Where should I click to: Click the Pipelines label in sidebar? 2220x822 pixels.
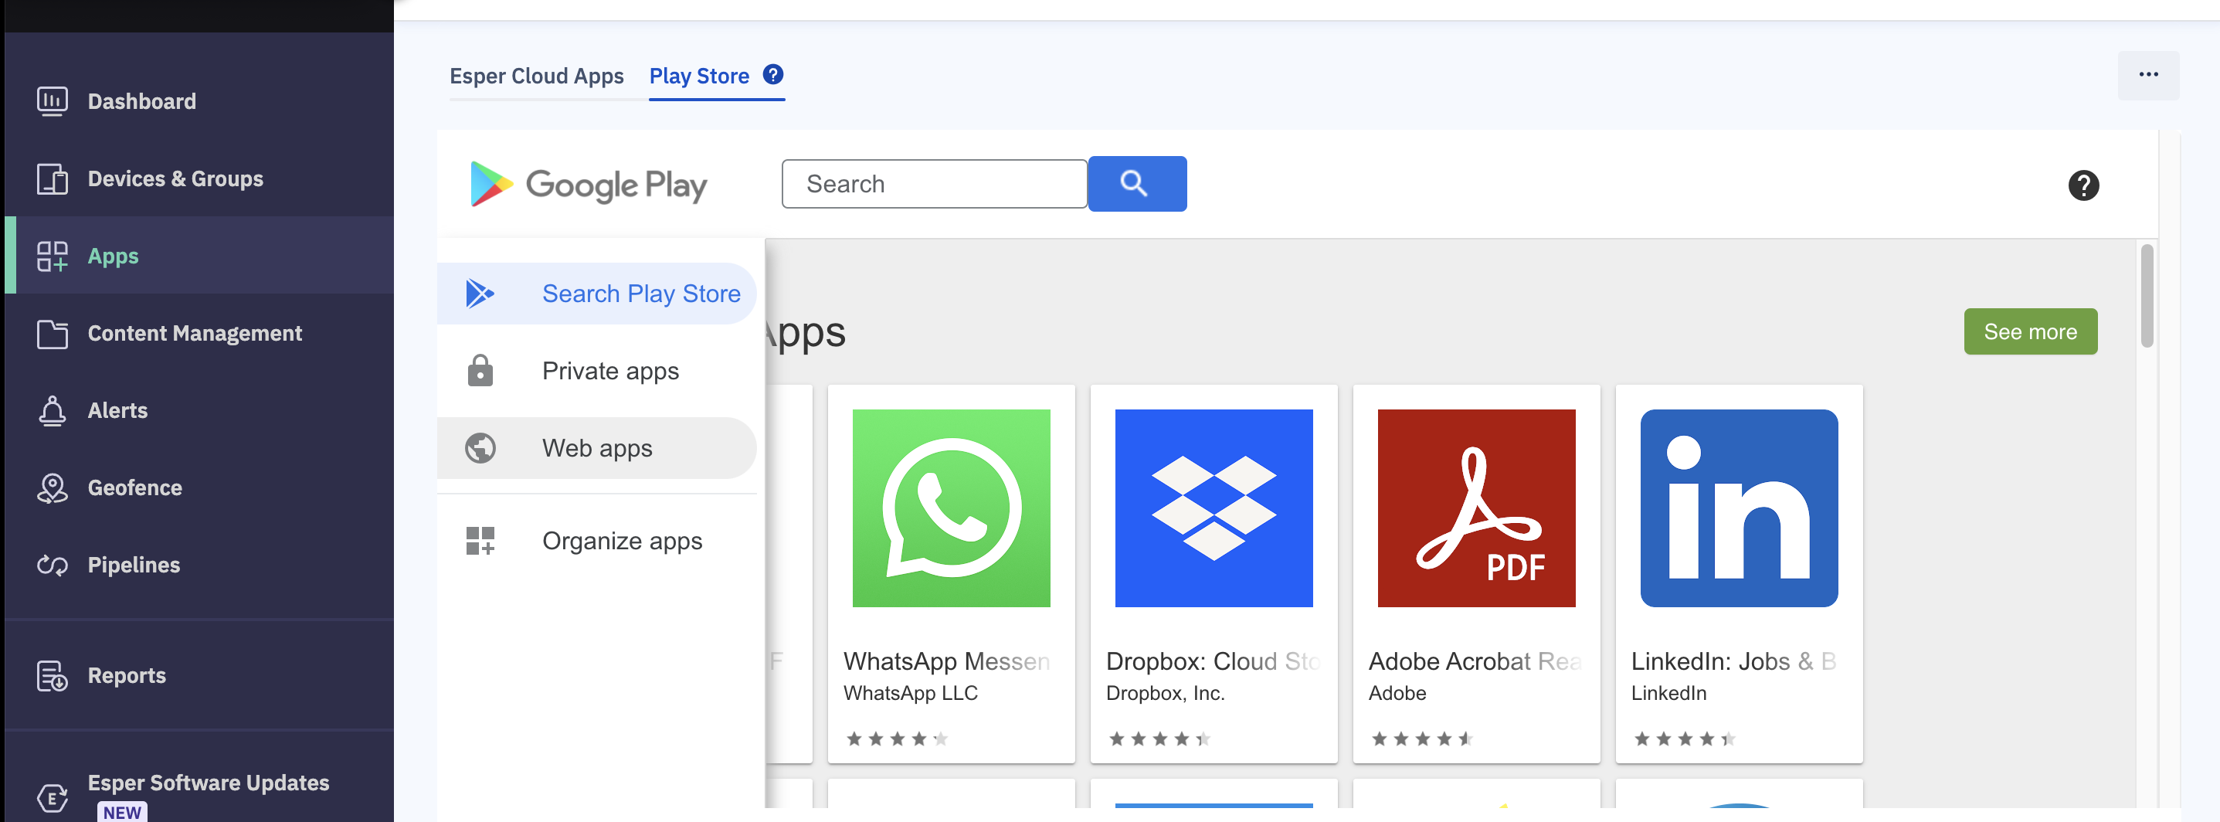pyautogui.click(x=134, y=566)
